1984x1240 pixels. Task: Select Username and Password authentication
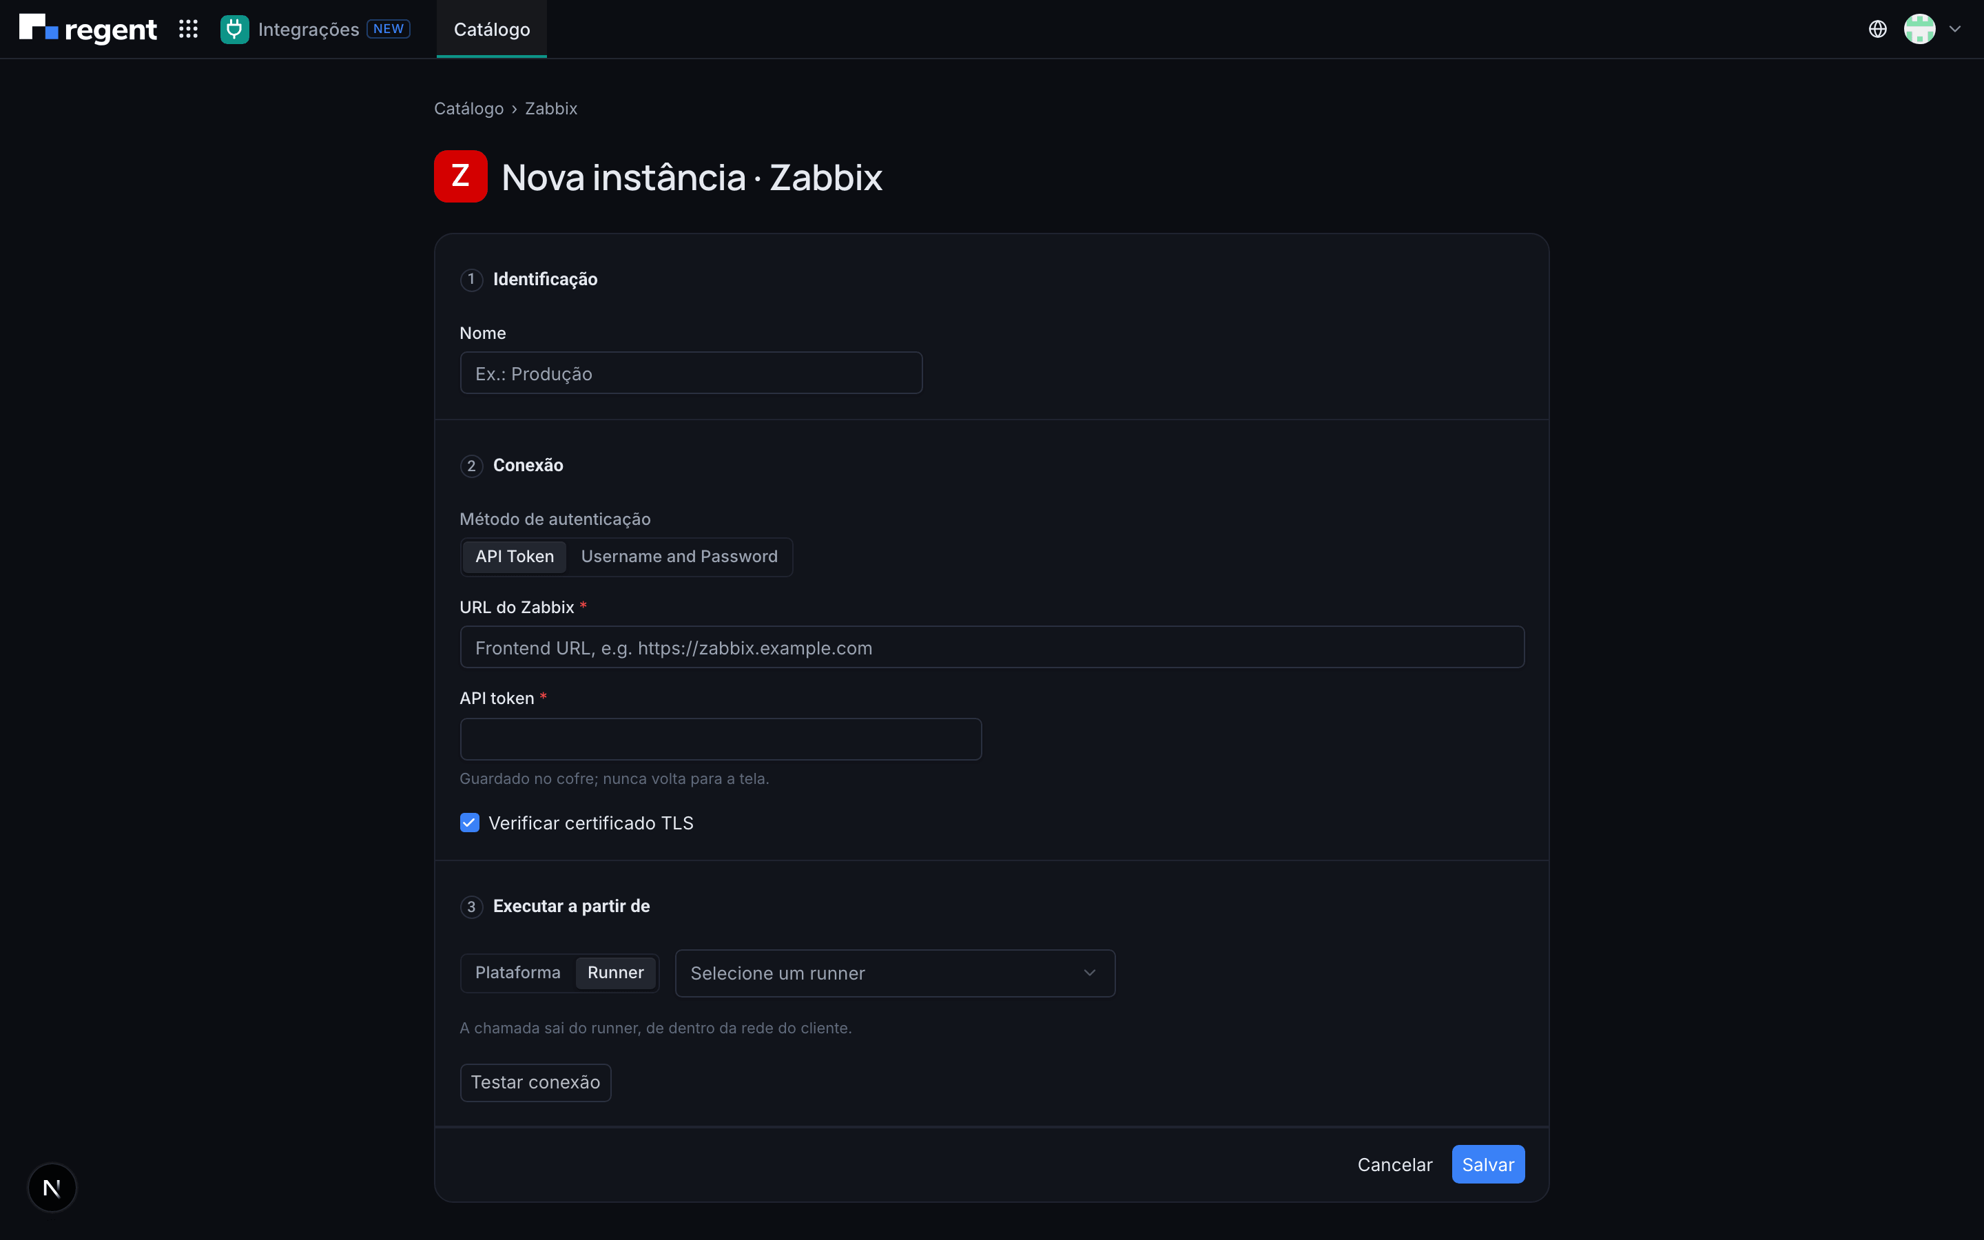coord(679,557)
